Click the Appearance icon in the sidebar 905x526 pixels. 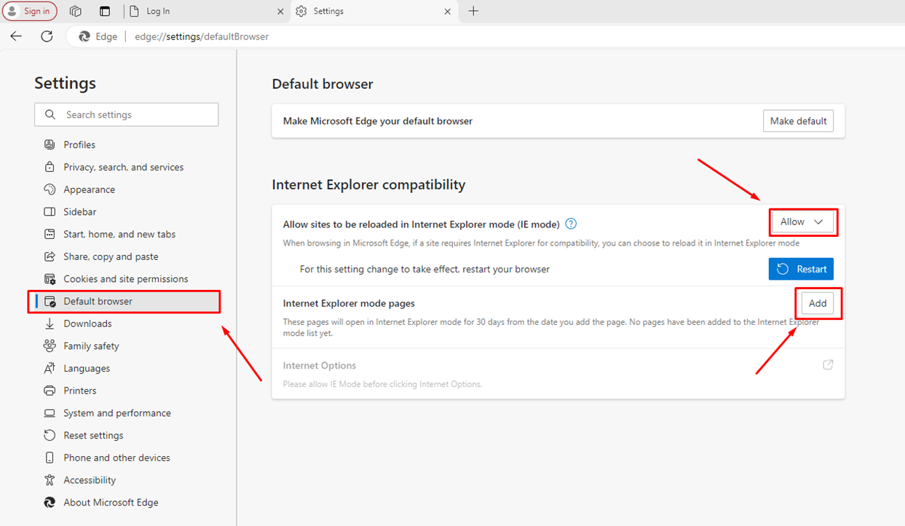click(x=50, y=189)
